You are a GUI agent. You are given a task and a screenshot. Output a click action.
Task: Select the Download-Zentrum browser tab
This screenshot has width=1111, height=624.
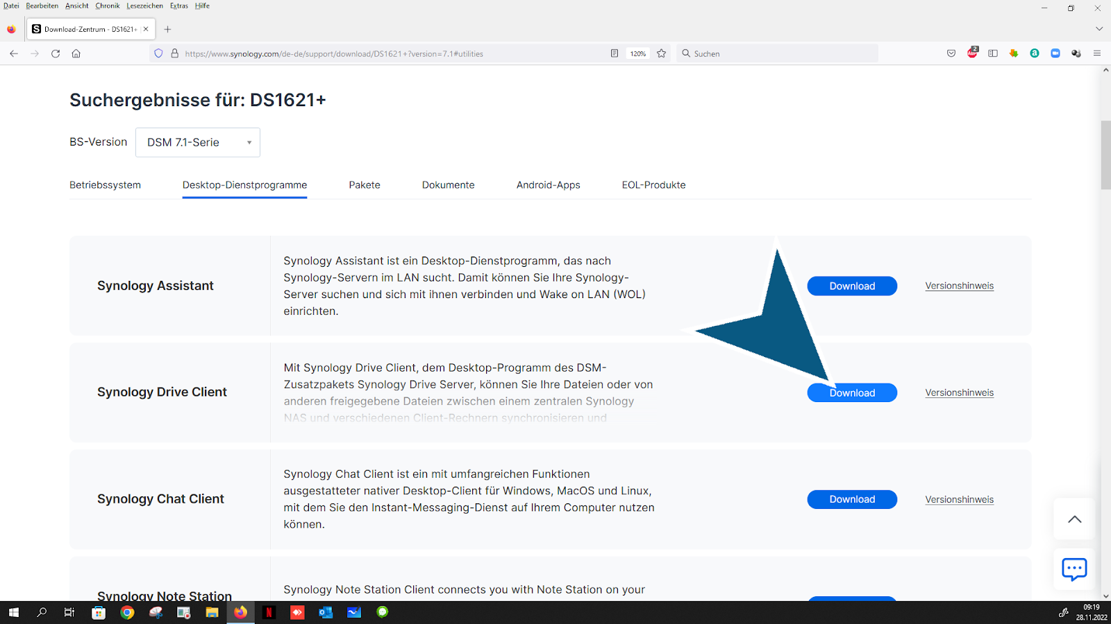point(90,29)
